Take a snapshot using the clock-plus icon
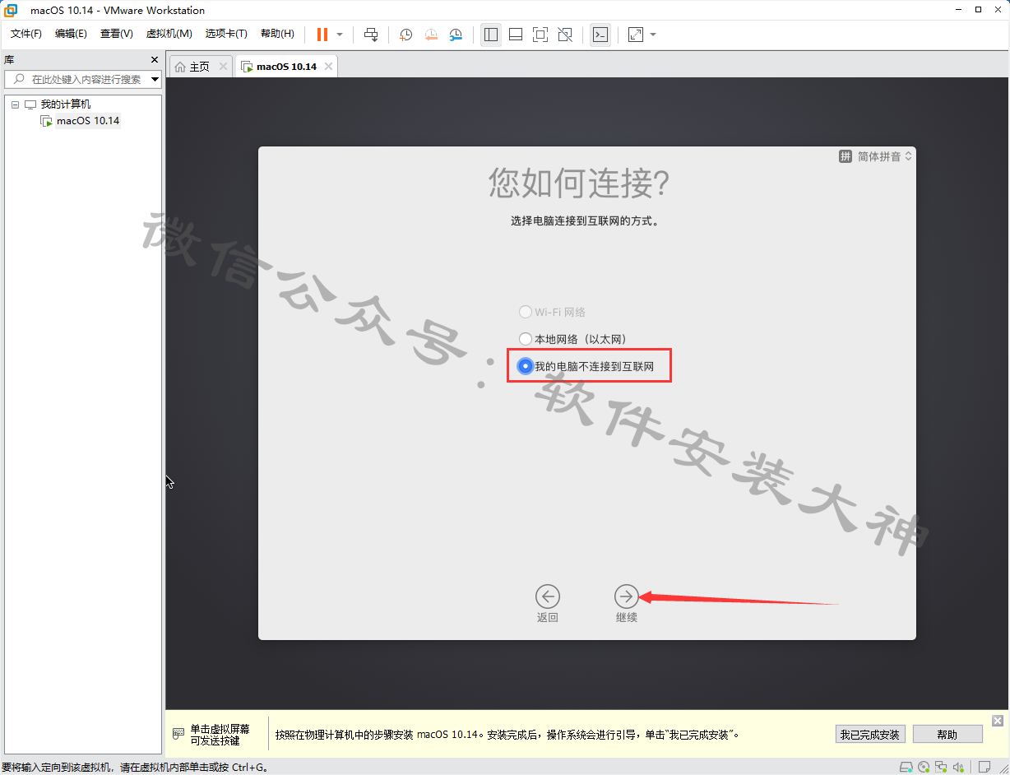This screenshot has height=775, width=1010. click(405, 35)
